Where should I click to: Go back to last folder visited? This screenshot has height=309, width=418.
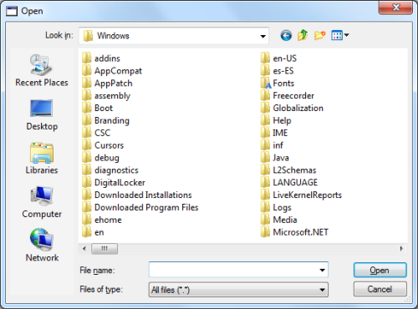(286, 36)
